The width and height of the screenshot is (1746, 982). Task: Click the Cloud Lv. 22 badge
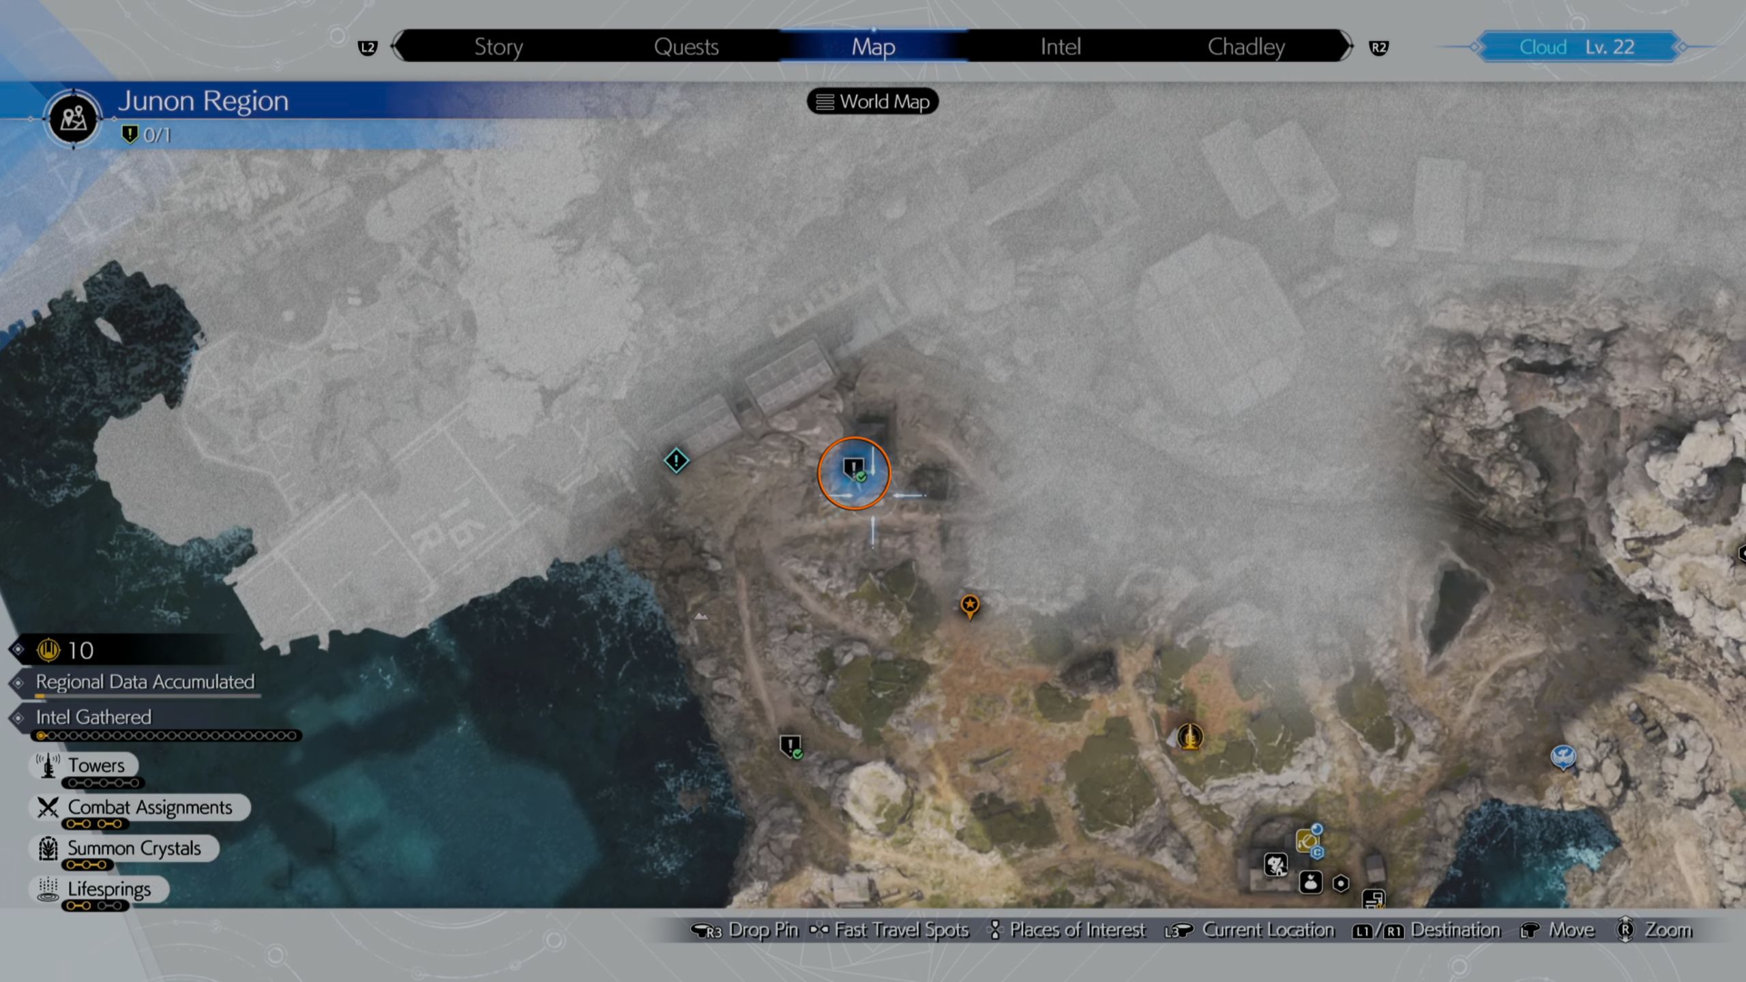click(1577, 47)
